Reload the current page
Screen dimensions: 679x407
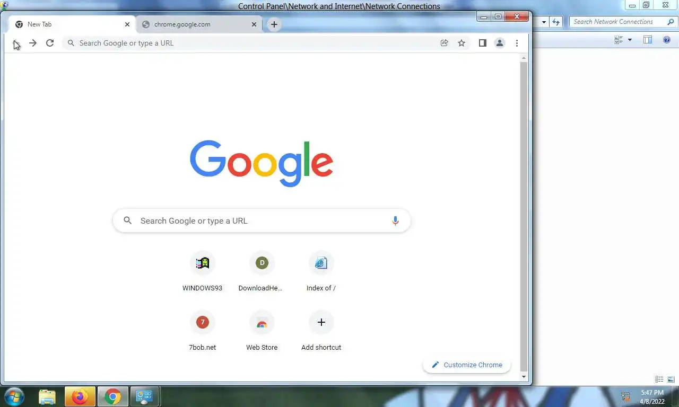click(50, 43)
